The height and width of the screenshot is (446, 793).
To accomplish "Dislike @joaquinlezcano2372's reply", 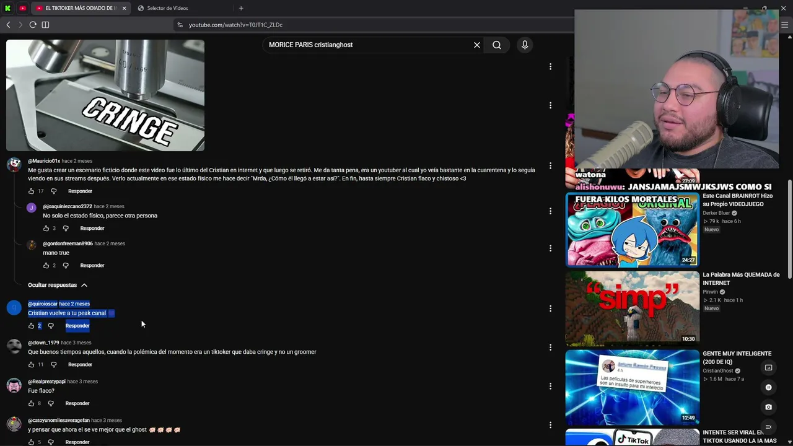I will (x=66, y=229).
